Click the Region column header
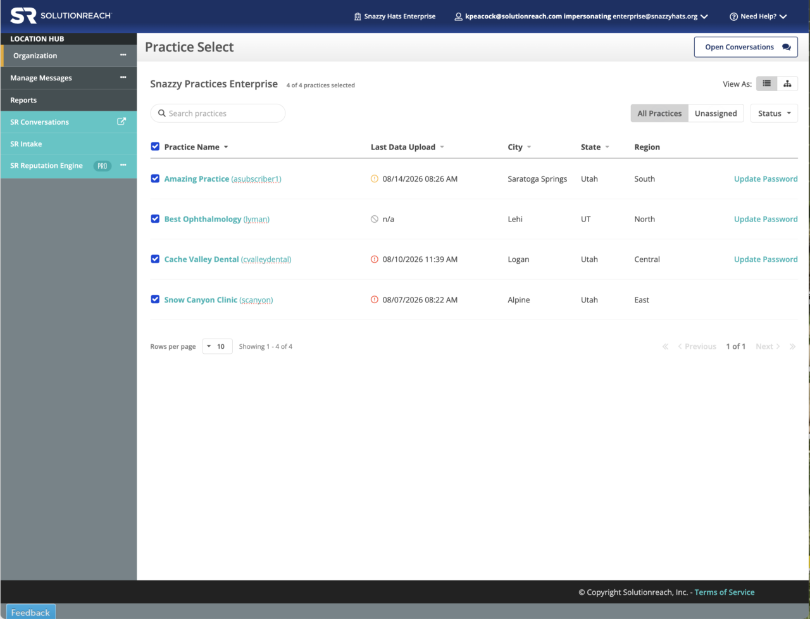 pyautogui.click(x=647, y=147)
